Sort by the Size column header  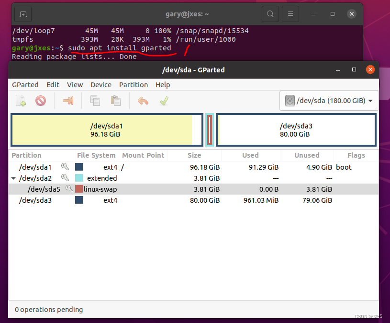pyautogui.click(x=194, y=155)
